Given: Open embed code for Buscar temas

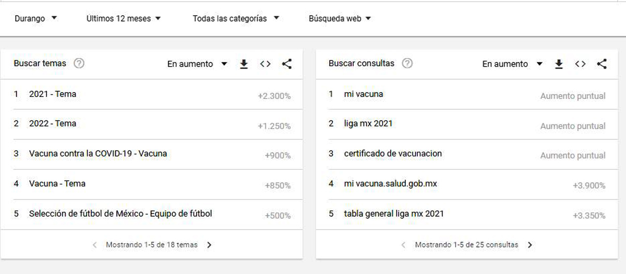Looking at the screenshot, I should (x=265, y=64).
